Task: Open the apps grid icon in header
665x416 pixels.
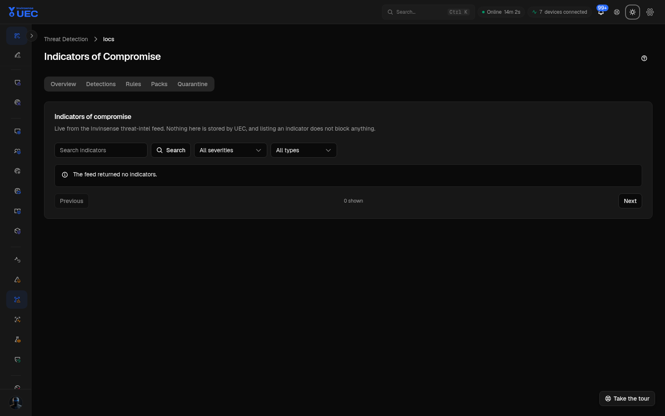Action: (650, 12)
